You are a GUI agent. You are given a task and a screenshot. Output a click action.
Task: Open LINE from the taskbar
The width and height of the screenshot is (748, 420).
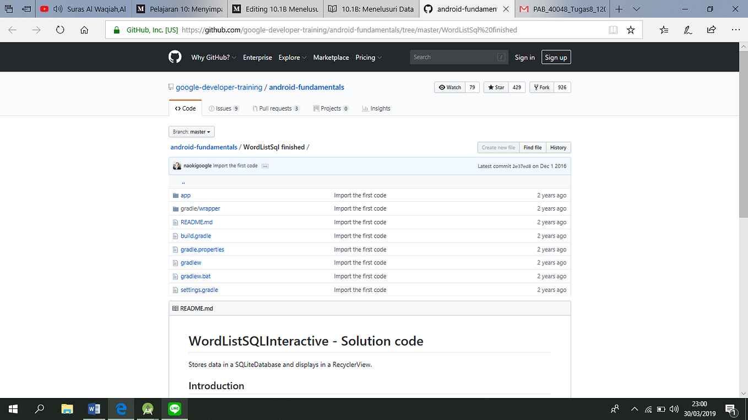tap(174, 408)
